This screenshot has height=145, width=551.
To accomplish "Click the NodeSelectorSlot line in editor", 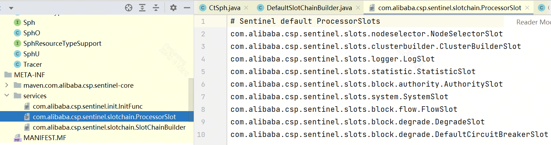I will 366,34.
